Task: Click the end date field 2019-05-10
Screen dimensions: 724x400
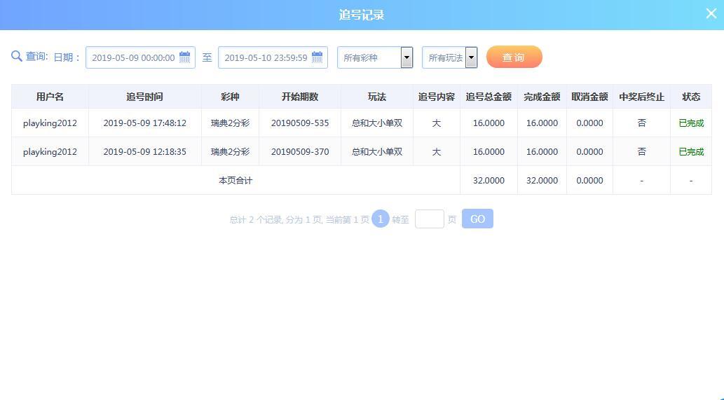Action: pos(266,57)
